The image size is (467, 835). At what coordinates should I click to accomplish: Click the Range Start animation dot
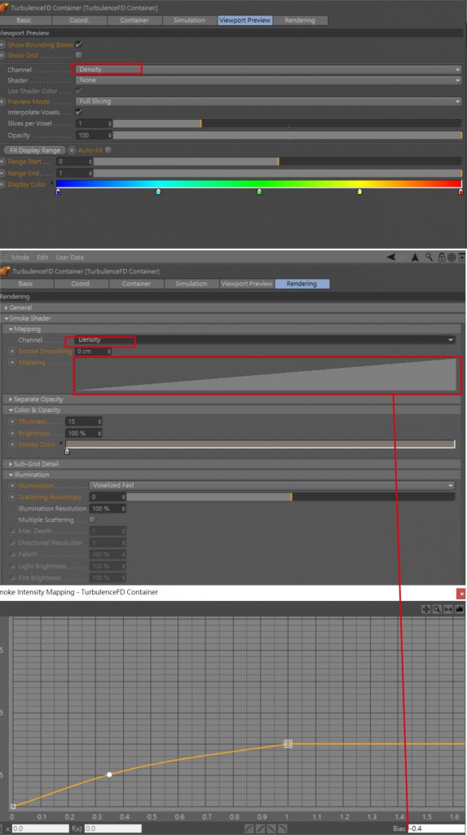(x=3, y=161)
